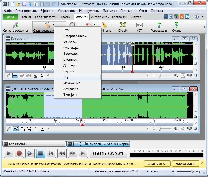208x177 pixels.
Task: Adjust zoom slider in Тамерлан window
Action: point(159,129)
